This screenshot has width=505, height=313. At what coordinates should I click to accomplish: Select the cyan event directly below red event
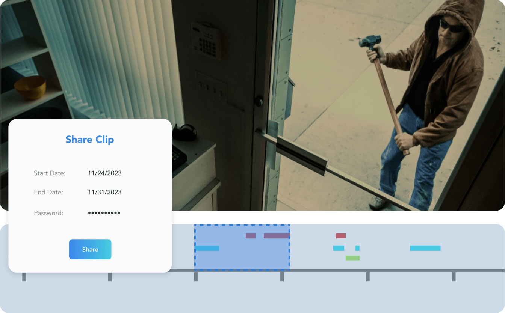pos(339,248)
